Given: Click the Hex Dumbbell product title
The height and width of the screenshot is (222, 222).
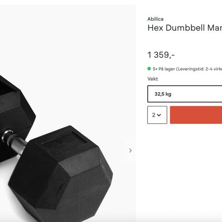Looking at the screenshot, I should [185, 28].
